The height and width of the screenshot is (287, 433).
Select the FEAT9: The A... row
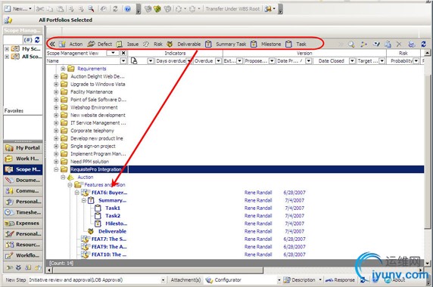click(x=109, y=247)
